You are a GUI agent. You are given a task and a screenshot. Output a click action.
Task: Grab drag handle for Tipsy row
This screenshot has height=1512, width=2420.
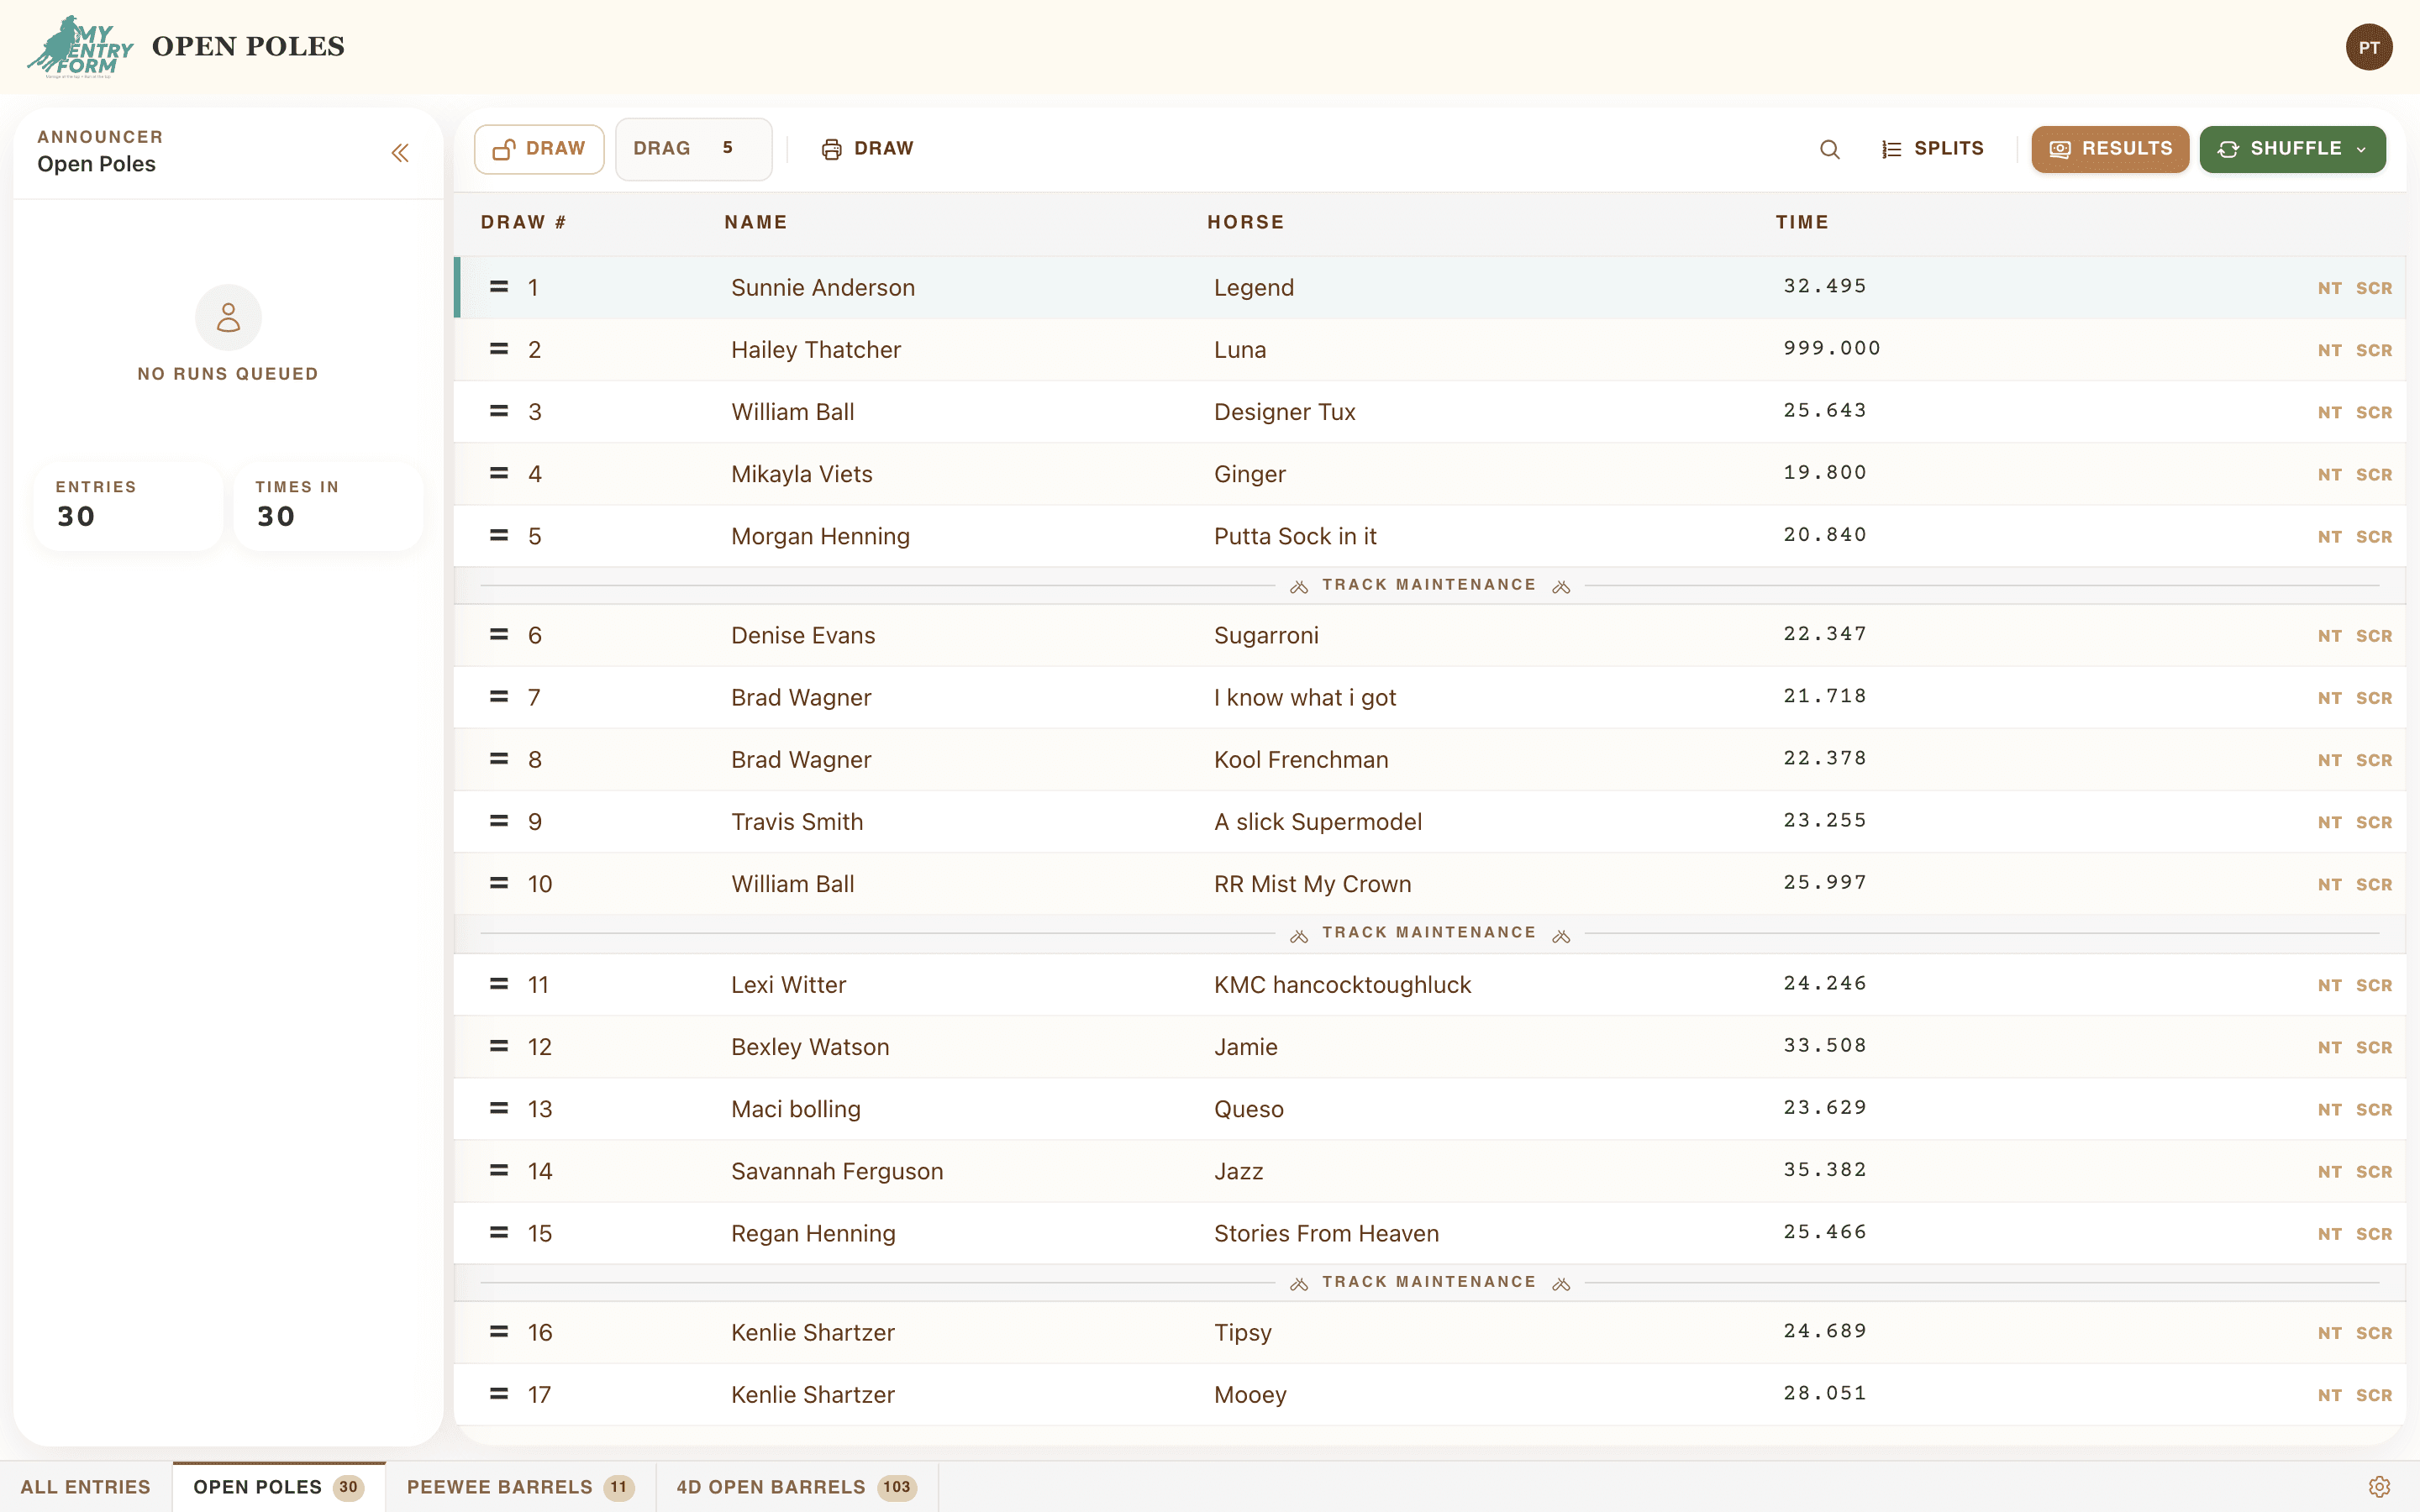(499, 1332)
